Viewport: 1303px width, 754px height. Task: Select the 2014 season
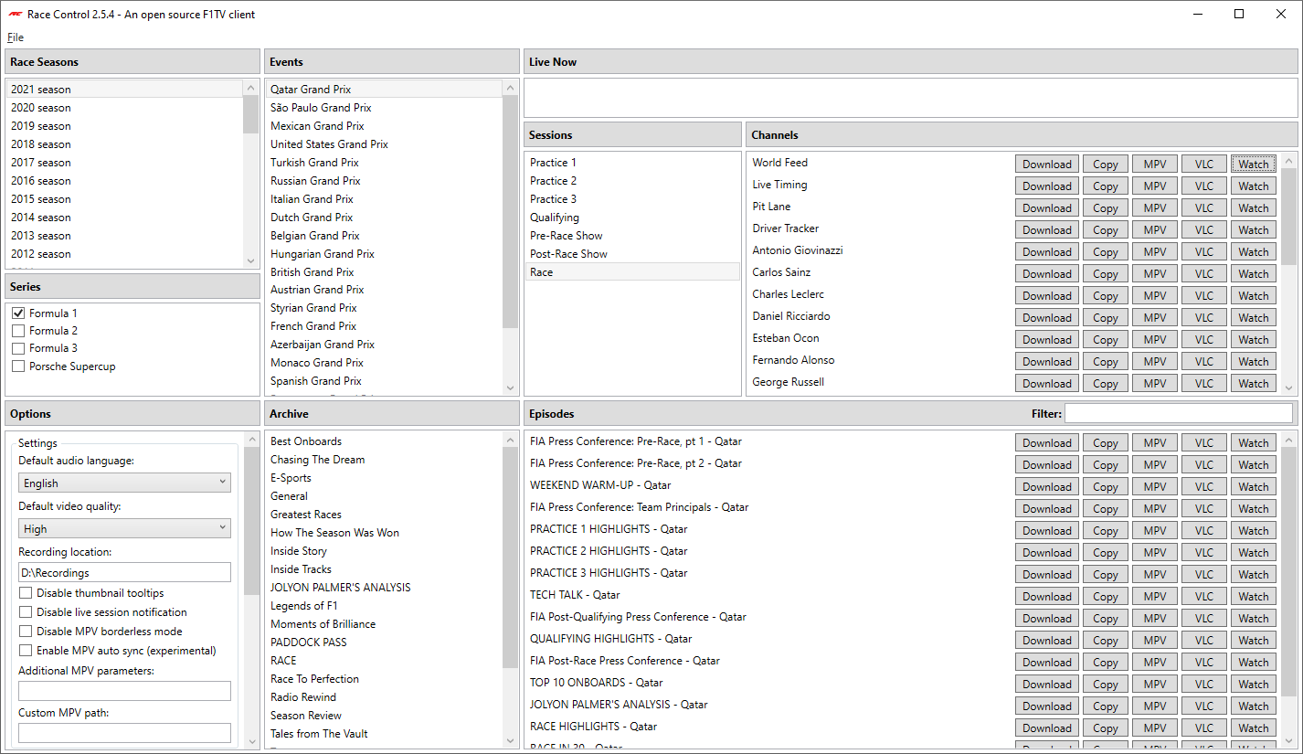click(126, 218)
